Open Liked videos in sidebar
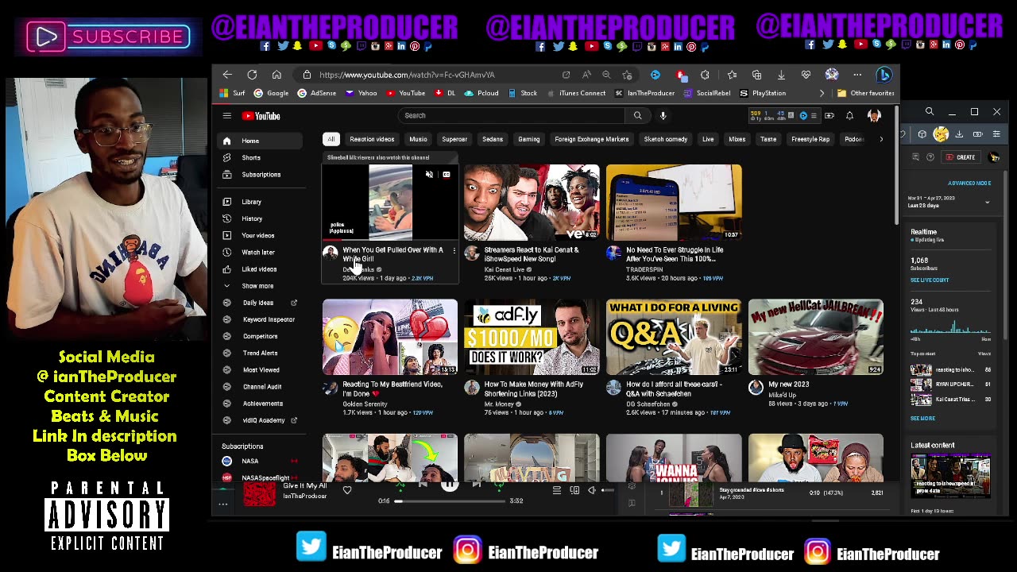The height and width of the screenshot is (572, 1017). tap(261, 269)
